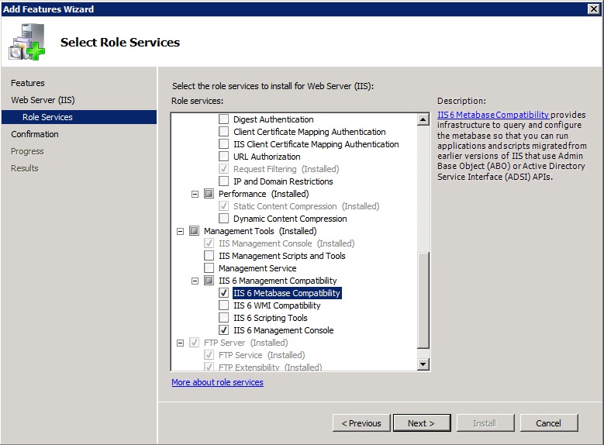Collapse the Performance tree node
The width and height of the screenshot is (604, 445).
[x=195, y=194]
